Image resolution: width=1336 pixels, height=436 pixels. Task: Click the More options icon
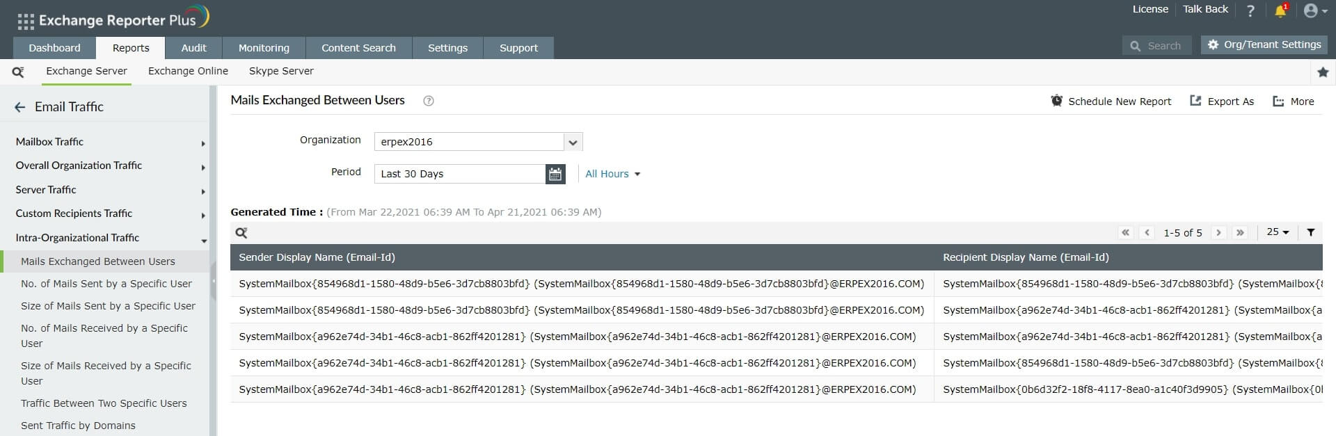coord(1278,102)
